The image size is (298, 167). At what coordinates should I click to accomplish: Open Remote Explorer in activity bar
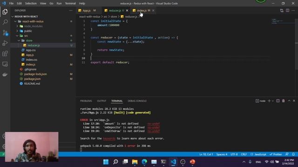coord(5,64)
